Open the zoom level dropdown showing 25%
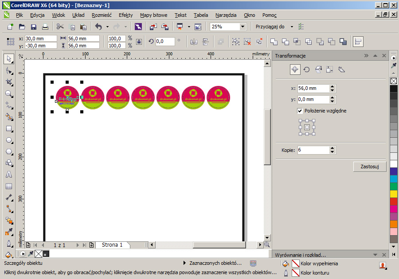This screenshot has width=399, height=279. pos(243,27)
